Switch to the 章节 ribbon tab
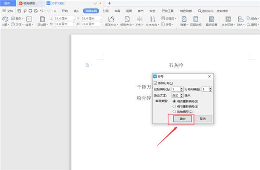 tap(140, 11)
